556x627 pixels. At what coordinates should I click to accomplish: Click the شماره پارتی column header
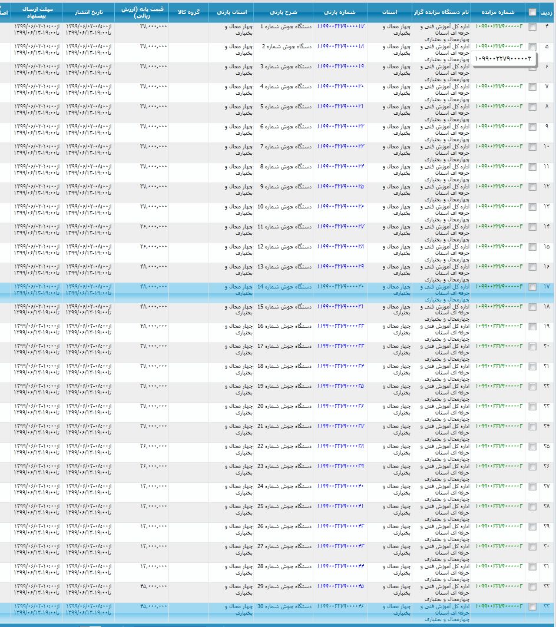tap(340, 12)
